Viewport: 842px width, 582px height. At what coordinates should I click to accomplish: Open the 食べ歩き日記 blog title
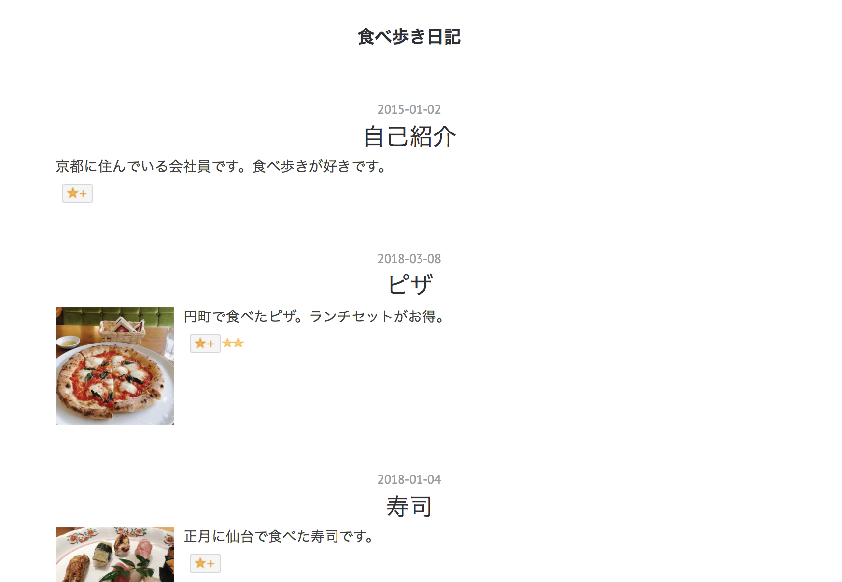pyautogui.click(x=409, y=37)
